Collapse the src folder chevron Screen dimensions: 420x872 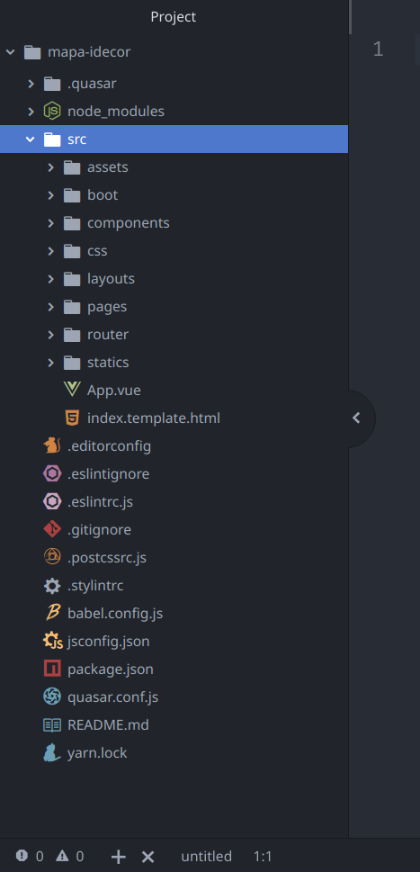(30, 139)
